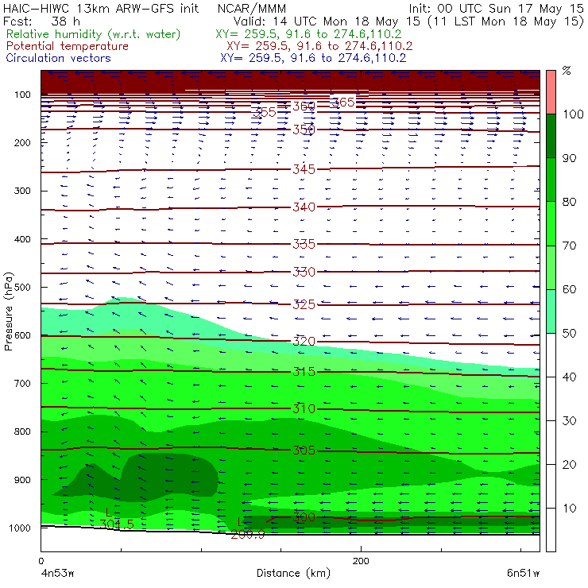Click the colorbar 70 value label
Viewport: 588px width, 588px height.
(569, 246)
